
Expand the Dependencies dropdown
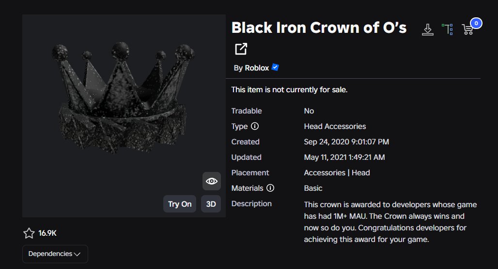point(55,254)
